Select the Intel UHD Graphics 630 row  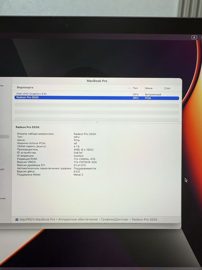(x=97, y=94)
